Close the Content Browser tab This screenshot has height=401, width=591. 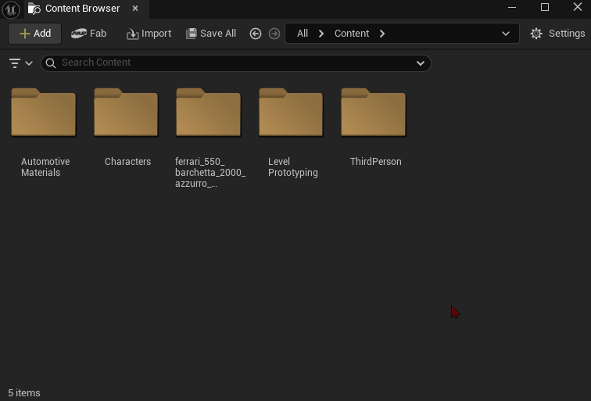[135, 9]
